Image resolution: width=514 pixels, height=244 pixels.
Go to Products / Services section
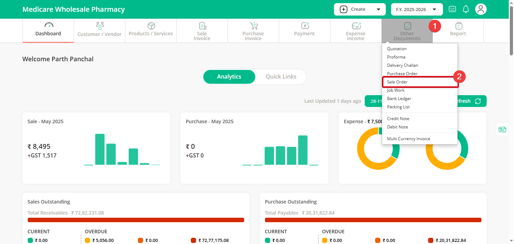point(151,30)
